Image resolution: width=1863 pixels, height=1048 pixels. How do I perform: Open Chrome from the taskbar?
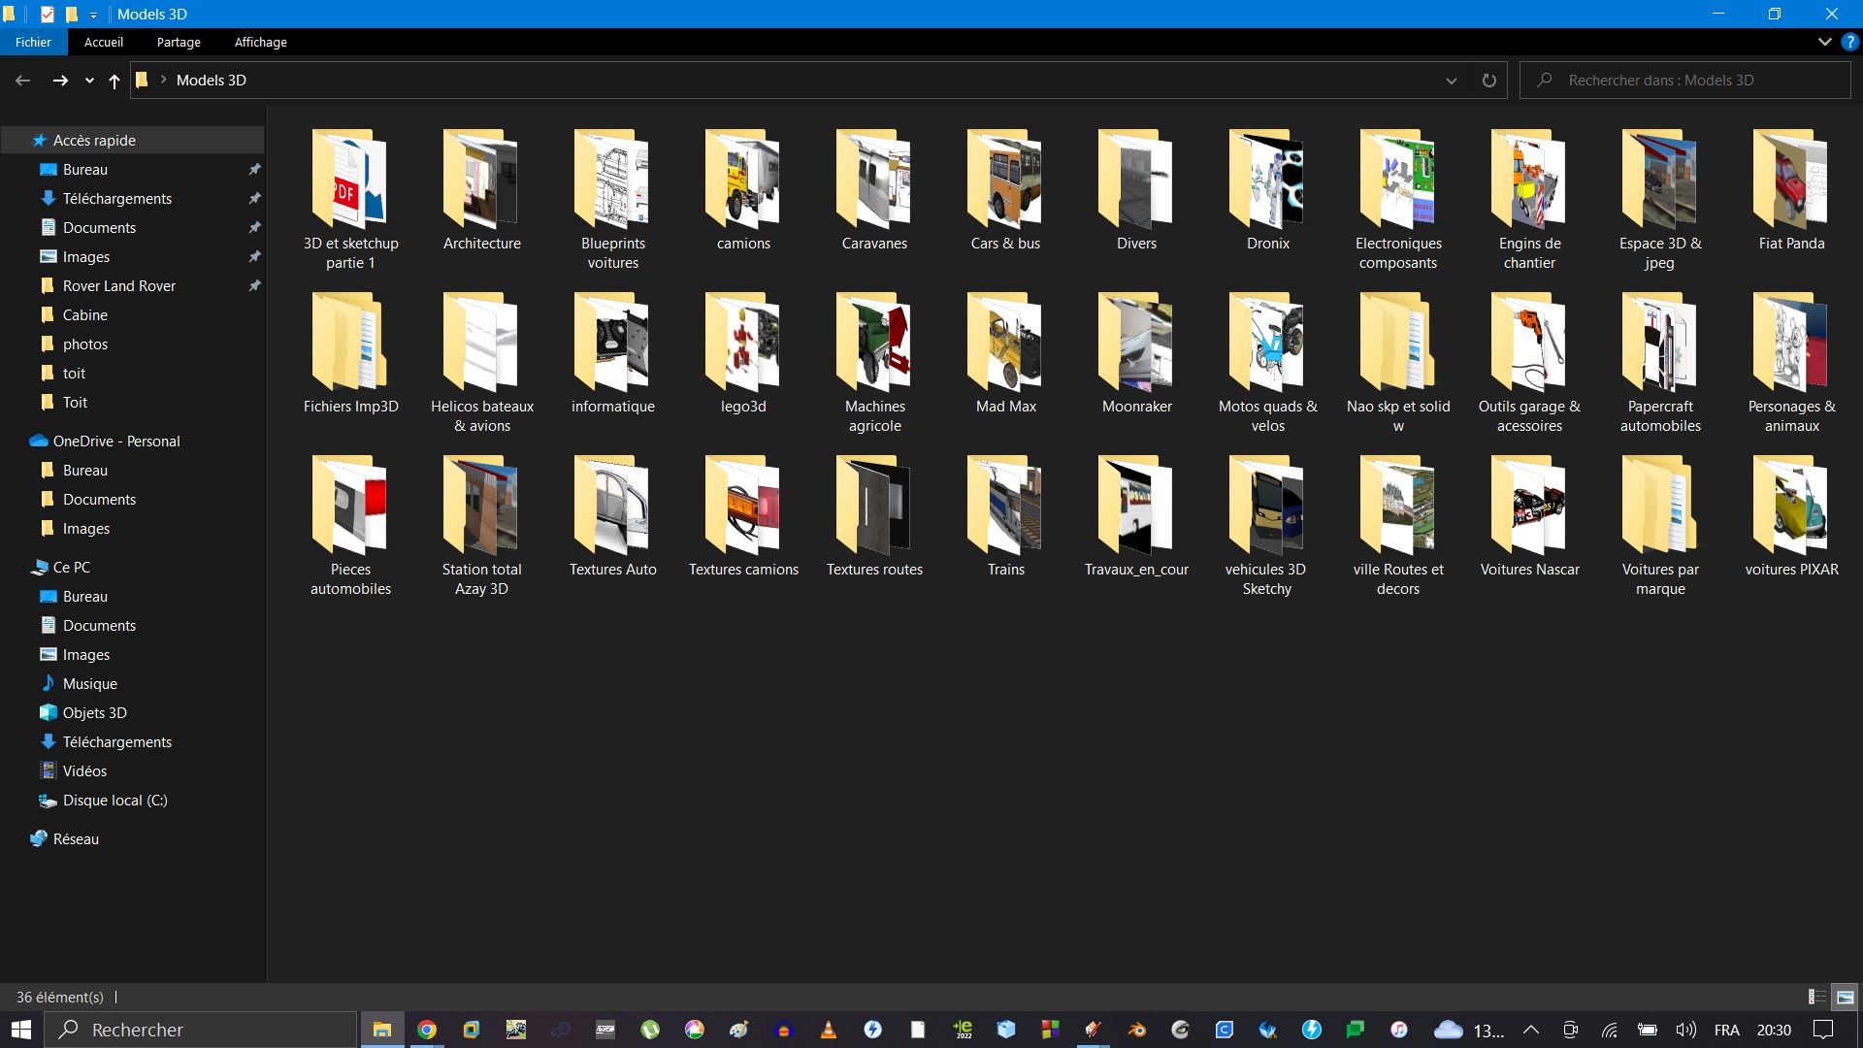427,1030
